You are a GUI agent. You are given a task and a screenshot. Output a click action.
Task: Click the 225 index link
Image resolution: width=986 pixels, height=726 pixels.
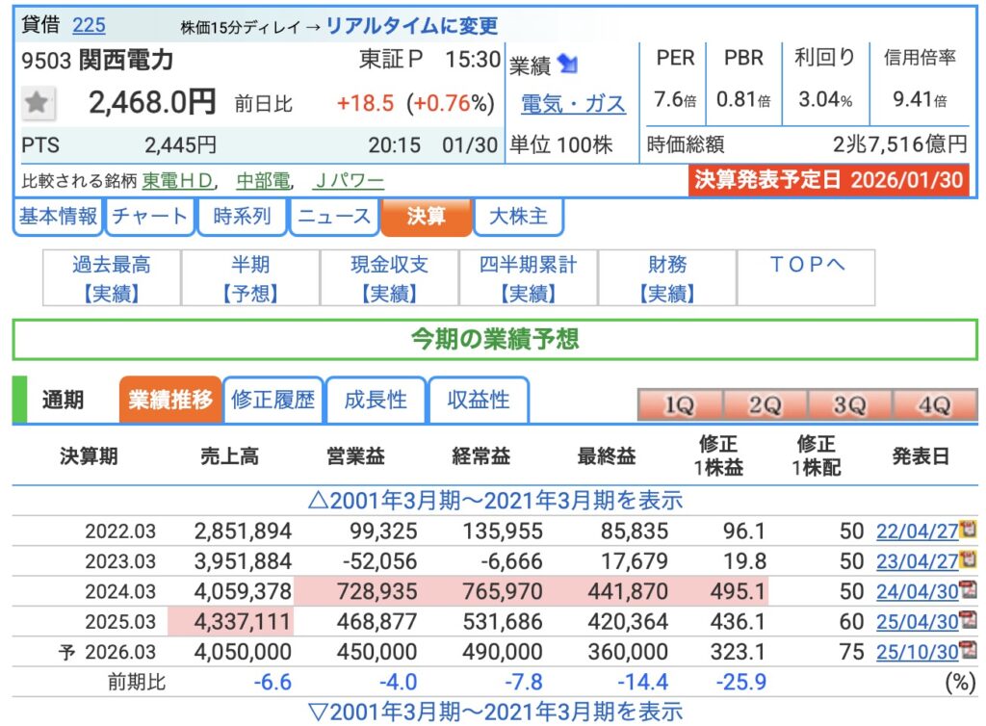(x=89, y=25)
